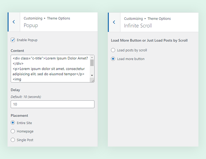Enable Load posts by scroll option
Screen dimensions: 206x159
[x=113, y=50]
